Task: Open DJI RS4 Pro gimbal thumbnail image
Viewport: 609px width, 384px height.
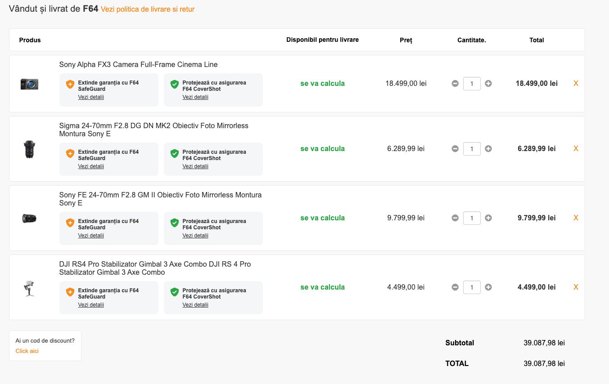Action: 29,288
